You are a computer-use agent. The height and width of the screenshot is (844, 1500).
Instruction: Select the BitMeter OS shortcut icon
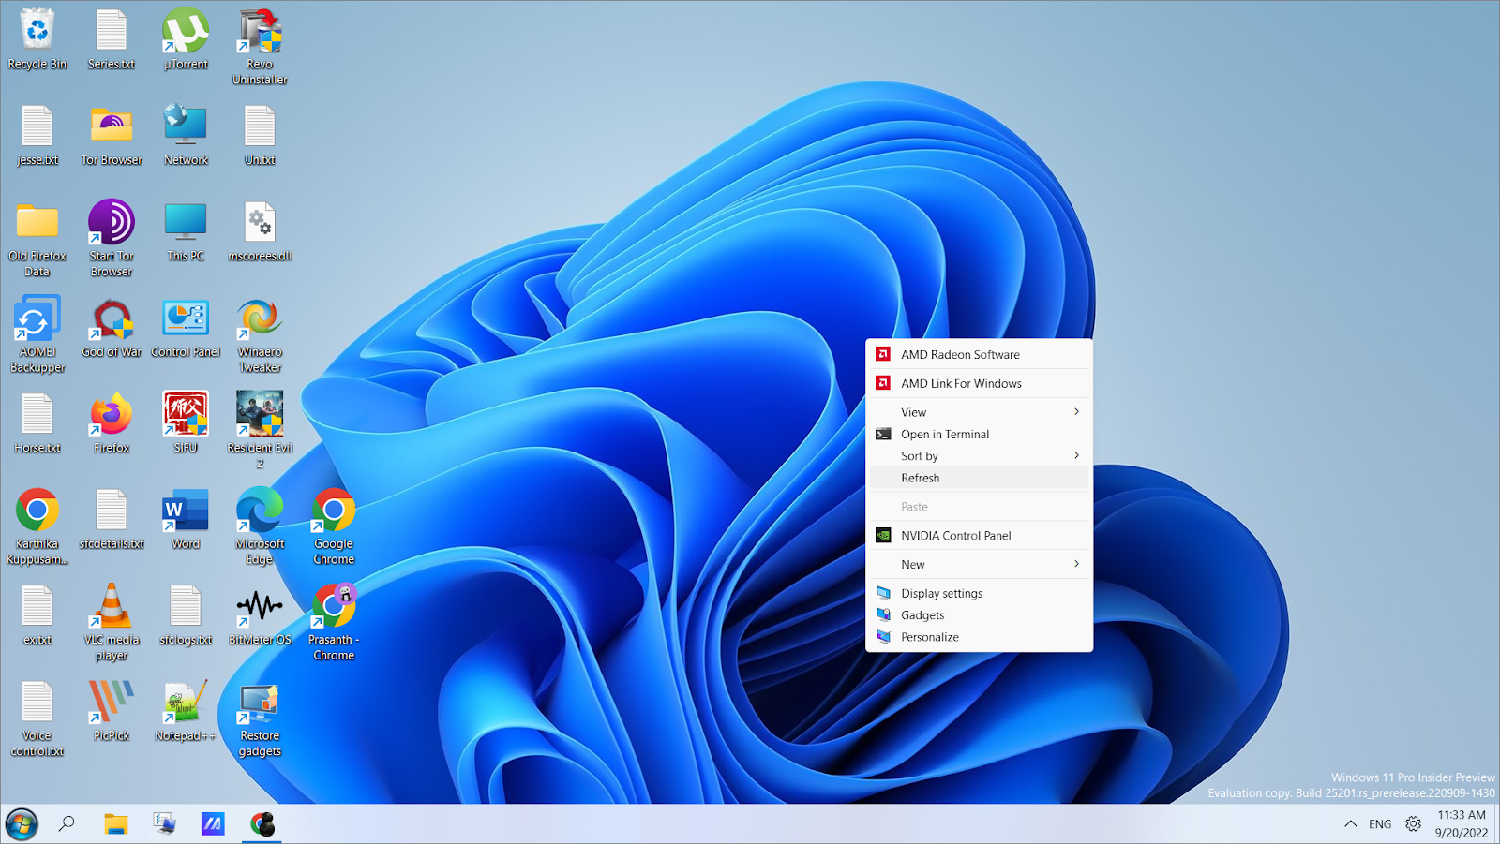click(x=260, y=607)
